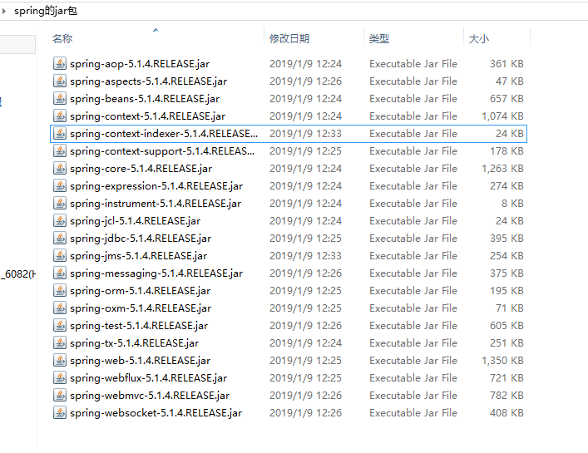Screen dimensions: 588x453
Task: Select file spring-tx-5.1.4.RELEASE.jar
Action: pos(134,342)
